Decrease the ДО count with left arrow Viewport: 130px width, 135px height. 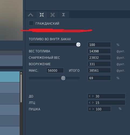tap(90, 96)
